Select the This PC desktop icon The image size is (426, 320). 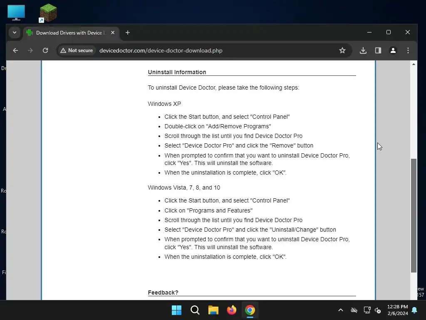(x=16, y=12)
